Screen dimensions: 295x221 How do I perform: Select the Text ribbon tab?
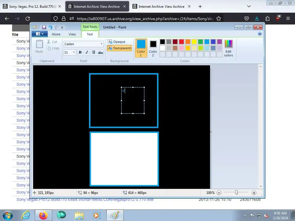pyautogui.click(x=90, y=34)
